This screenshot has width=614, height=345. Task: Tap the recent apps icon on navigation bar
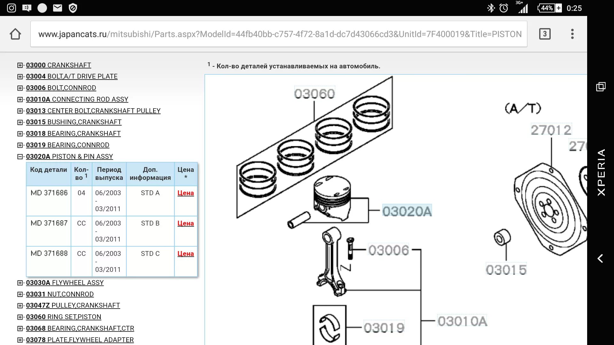[x=601, y=87]
